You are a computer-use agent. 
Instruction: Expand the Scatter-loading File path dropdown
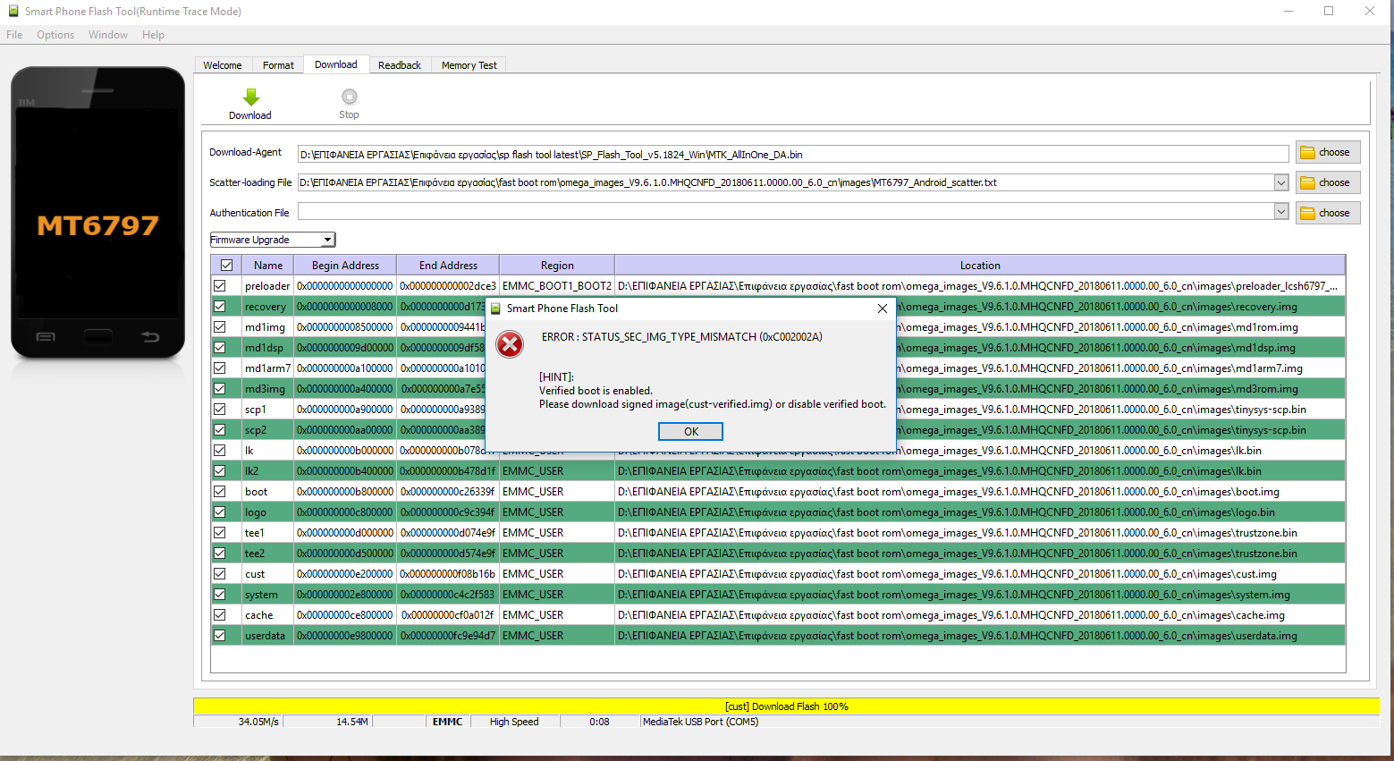coord(1280,183)
